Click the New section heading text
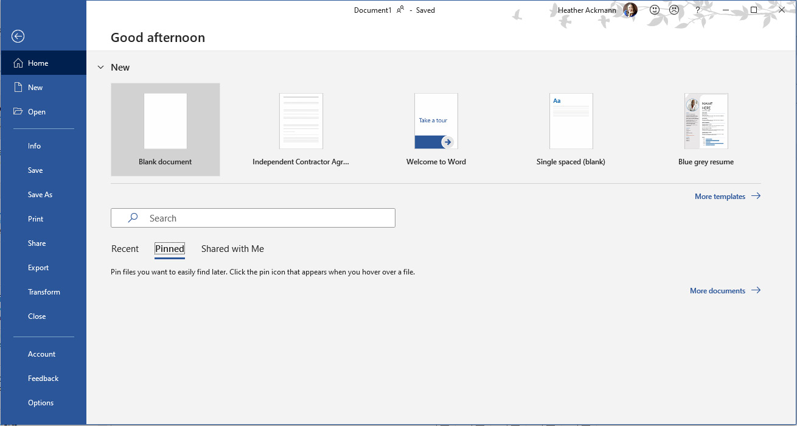Screen dimensions: 797x426 coord(120,68)
